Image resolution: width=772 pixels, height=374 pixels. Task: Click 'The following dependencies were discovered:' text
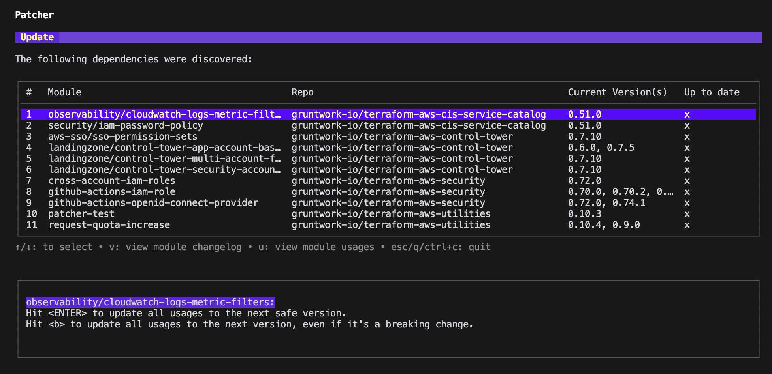click(x=134, y=59)
